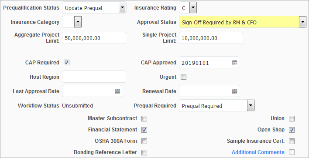Open the CAP Approved calendar picker

[234, 63]
